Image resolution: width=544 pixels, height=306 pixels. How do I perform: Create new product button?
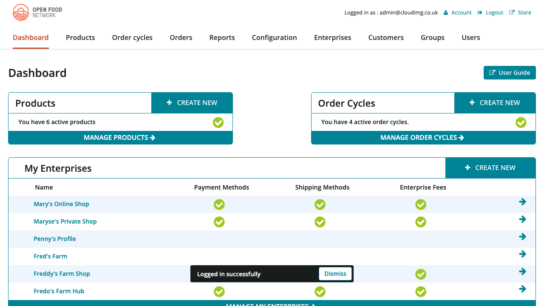(192, 103)
